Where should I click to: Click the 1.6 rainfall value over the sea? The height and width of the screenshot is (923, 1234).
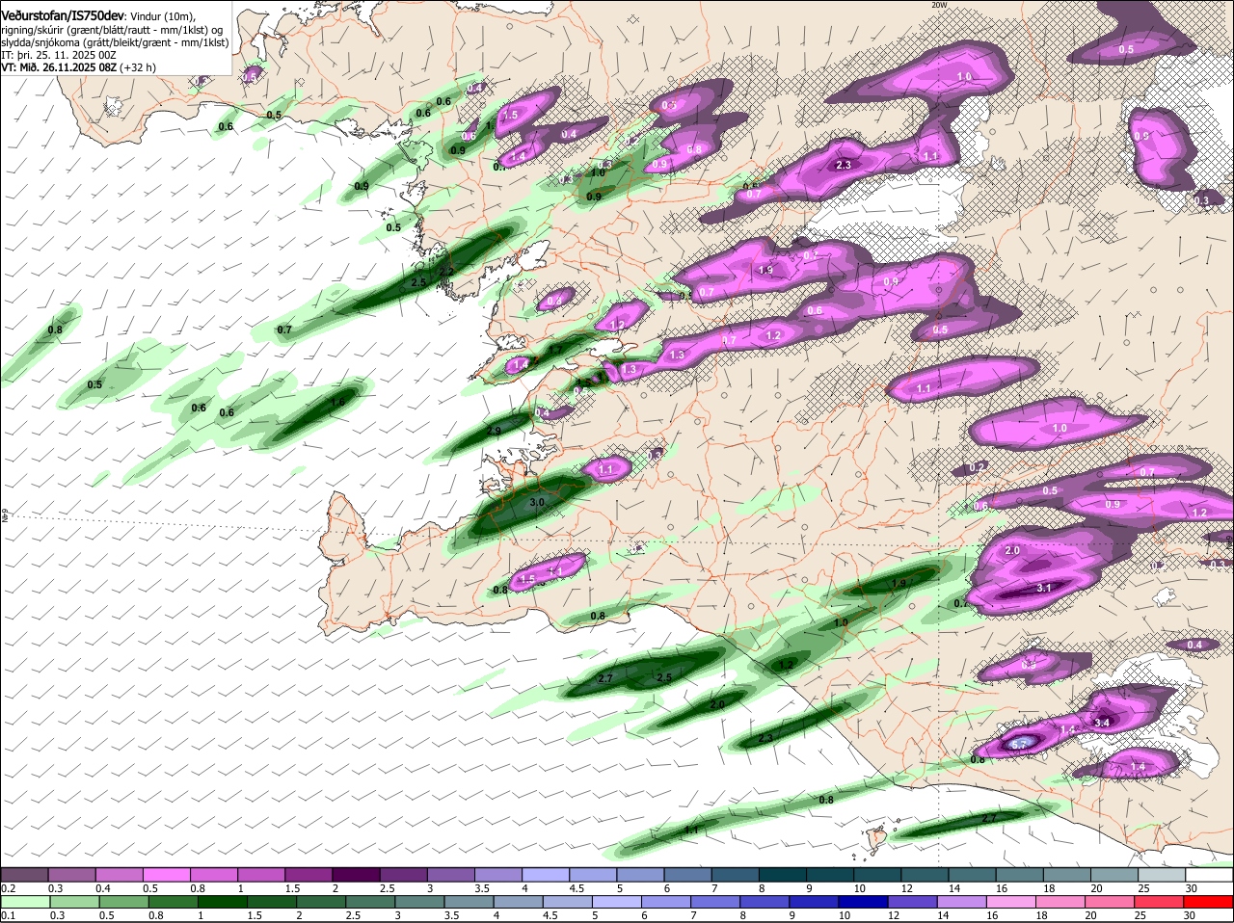click(337, 403)
